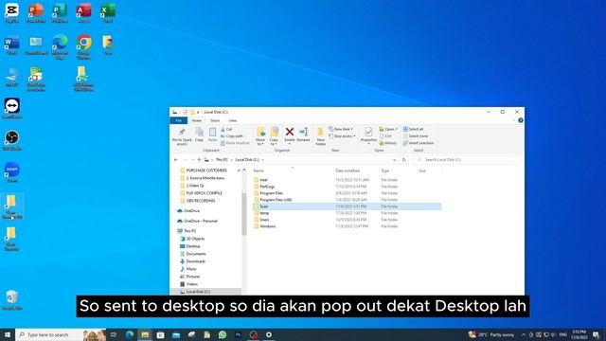Open the File tab
This screenshot has width=606, height=341.
pos(179,120)
